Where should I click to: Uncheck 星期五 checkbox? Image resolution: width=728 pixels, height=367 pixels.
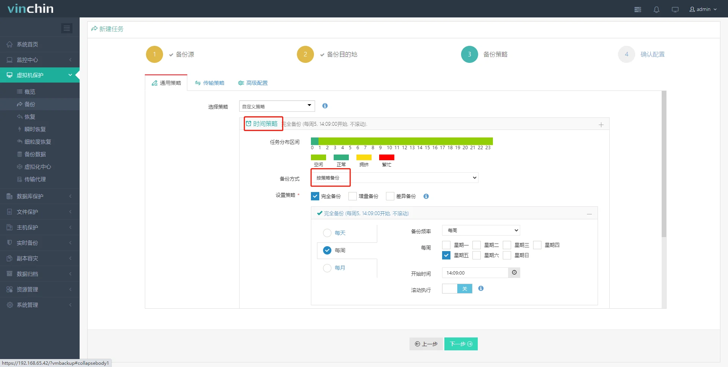[x=446, y=255]
